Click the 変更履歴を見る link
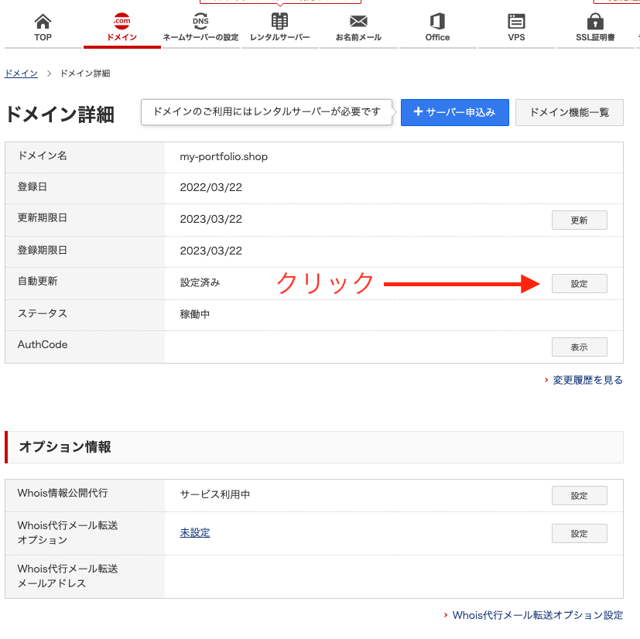This screenshot has width=640, height=639. (x=586, y=380)
